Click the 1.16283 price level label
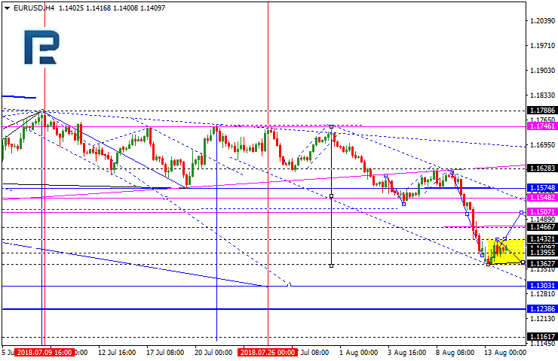Screen dimensions: 558x361 [542, 168]
